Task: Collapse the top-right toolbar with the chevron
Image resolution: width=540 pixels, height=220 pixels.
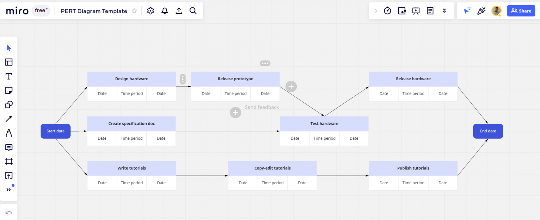Action: click(444, 11)
